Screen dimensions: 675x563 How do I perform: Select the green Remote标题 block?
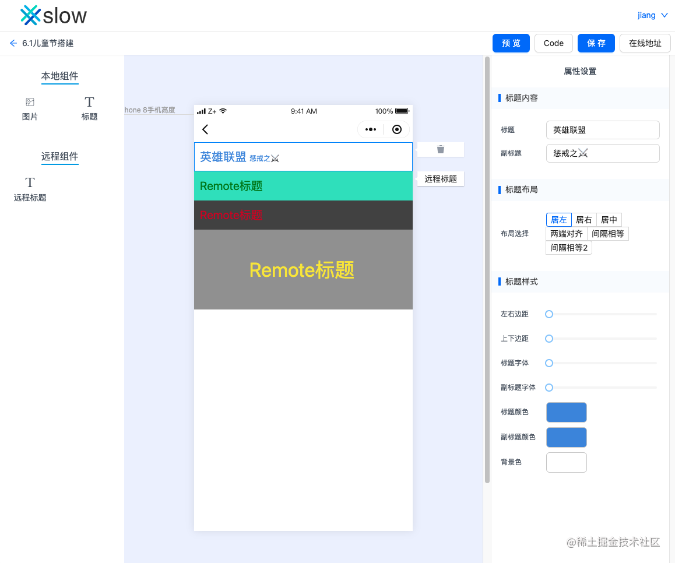click(x=303, y=186)
